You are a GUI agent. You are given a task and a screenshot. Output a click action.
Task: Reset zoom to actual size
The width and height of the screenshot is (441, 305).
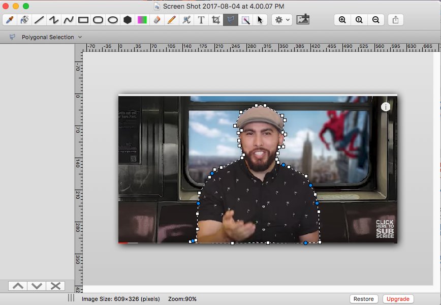[359, 20]
